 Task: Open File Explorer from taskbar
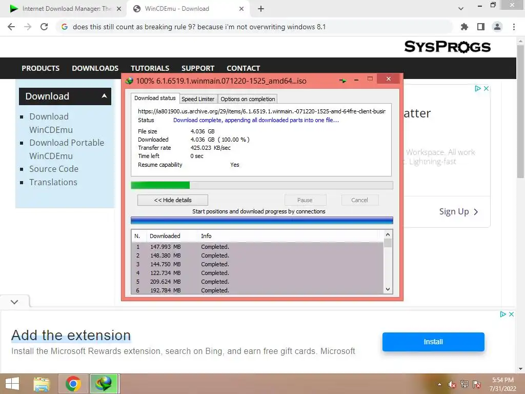click(42, 384)
